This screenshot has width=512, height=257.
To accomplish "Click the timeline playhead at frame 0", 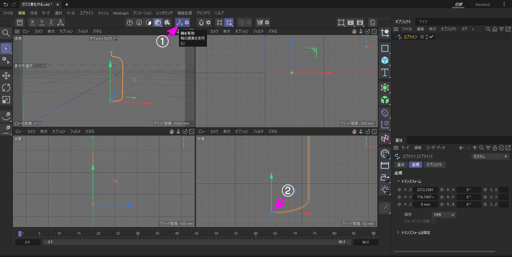I will tap(20, 234).
